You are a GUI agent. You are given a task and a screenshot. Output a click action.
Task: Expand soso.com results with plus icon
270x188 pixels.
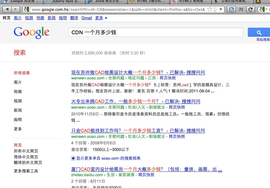coord(73,158)
